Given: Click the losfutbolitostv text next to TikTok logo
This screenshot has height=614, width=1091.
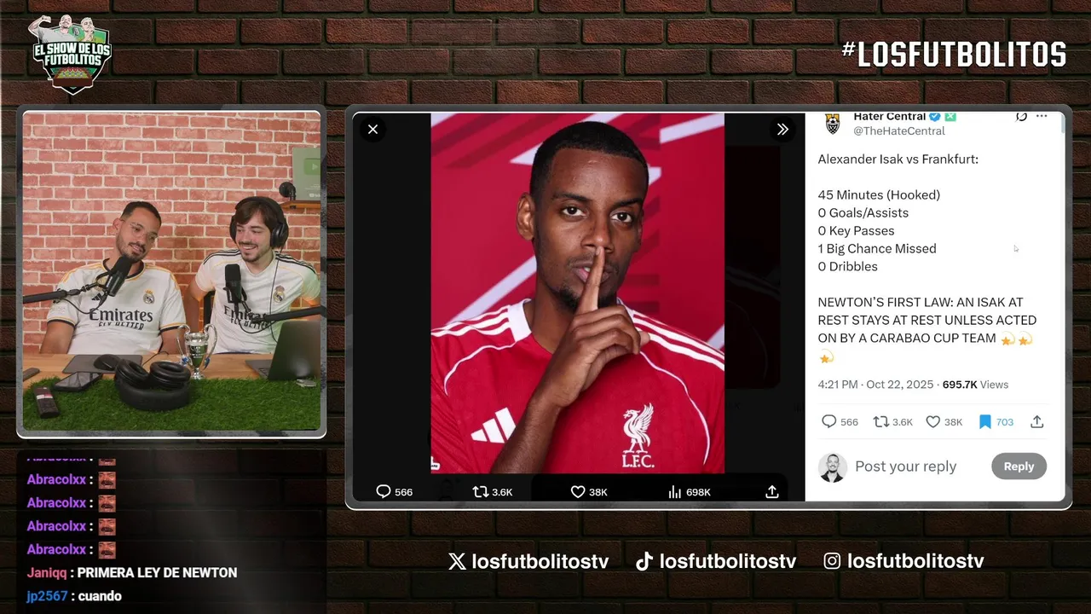Looking at the screenshot, I should 728,561.
